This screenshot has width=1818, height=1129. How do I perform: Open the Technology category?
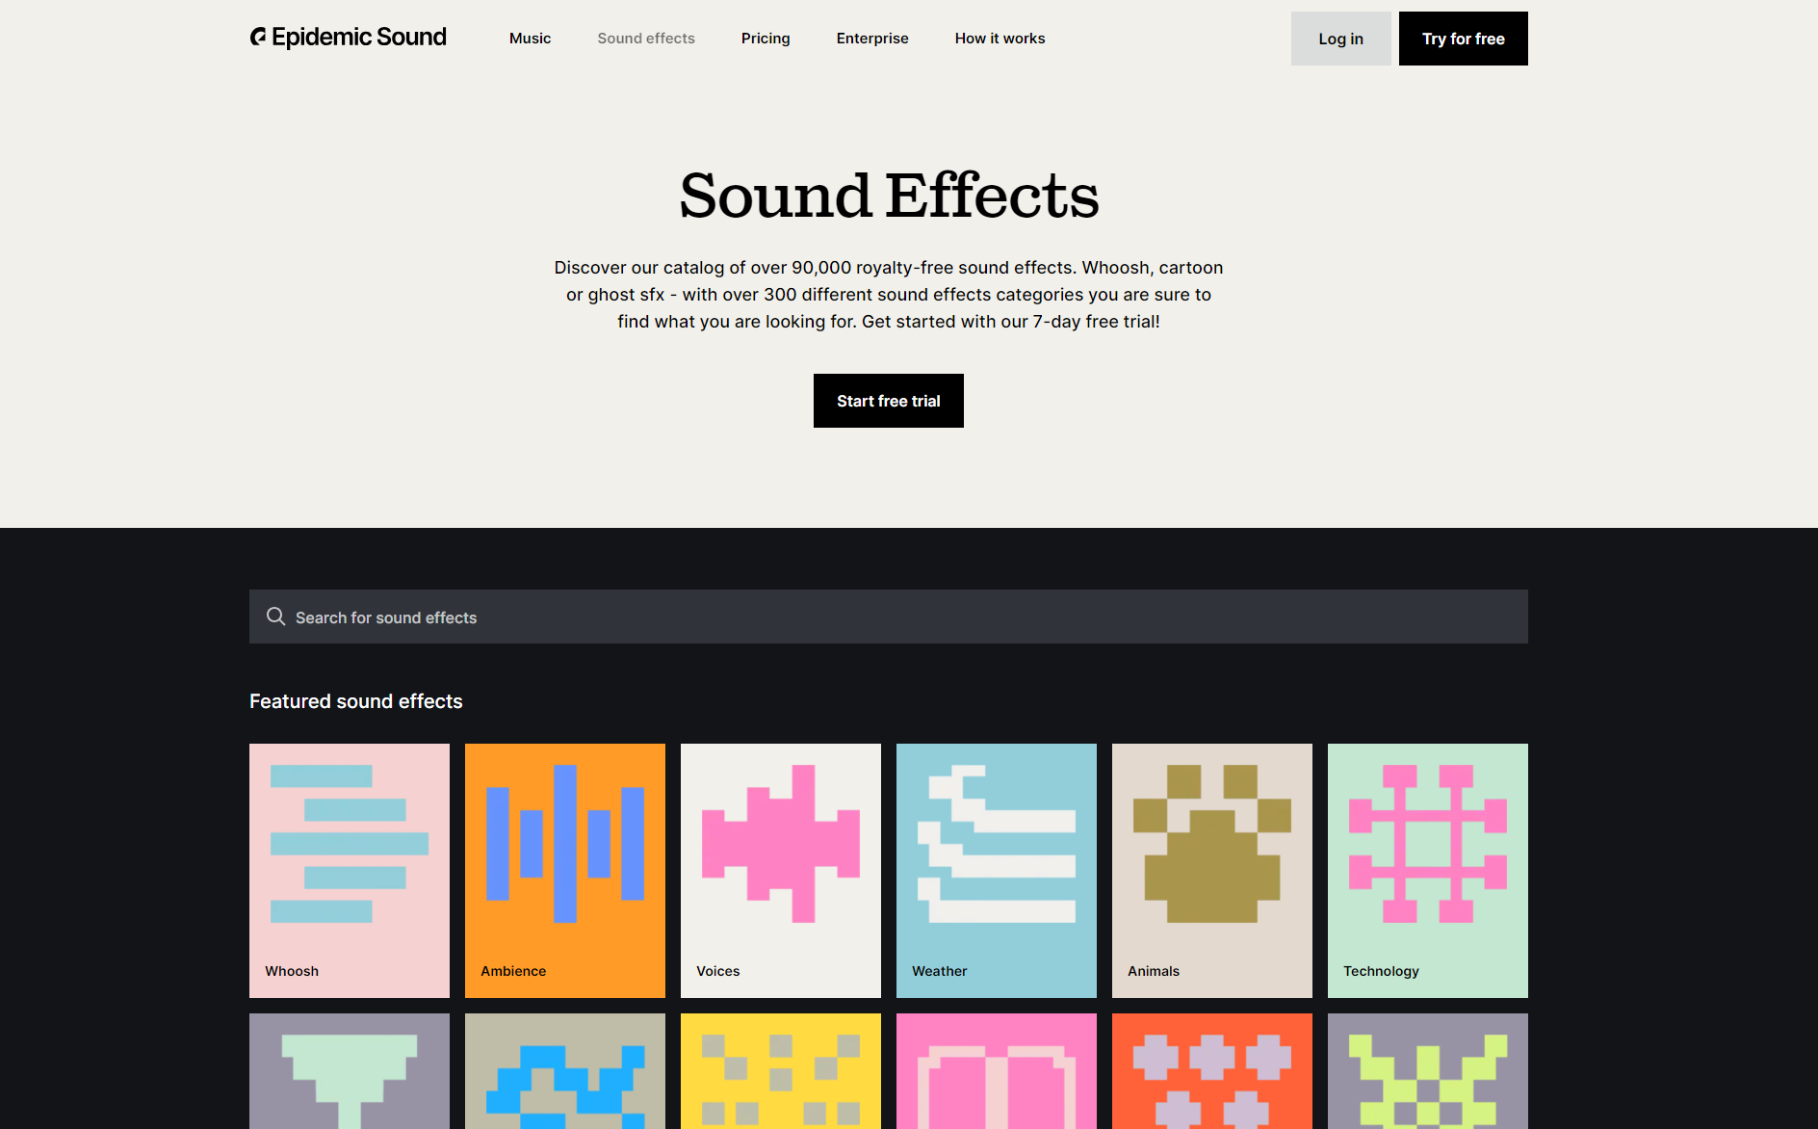coord(1427,869)
